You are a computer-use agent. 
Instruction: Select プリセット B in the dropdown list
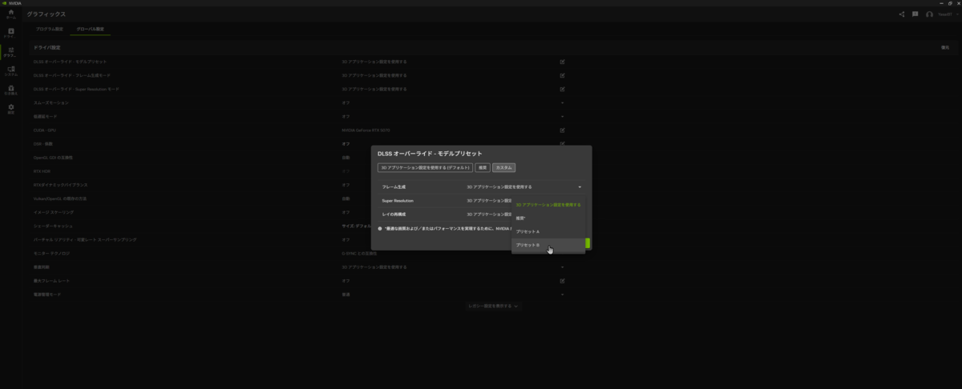tap(548, 244)
